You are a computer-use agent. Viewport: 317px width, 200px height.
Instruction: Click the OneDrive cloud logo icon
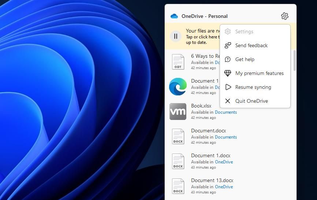point(174,16)
